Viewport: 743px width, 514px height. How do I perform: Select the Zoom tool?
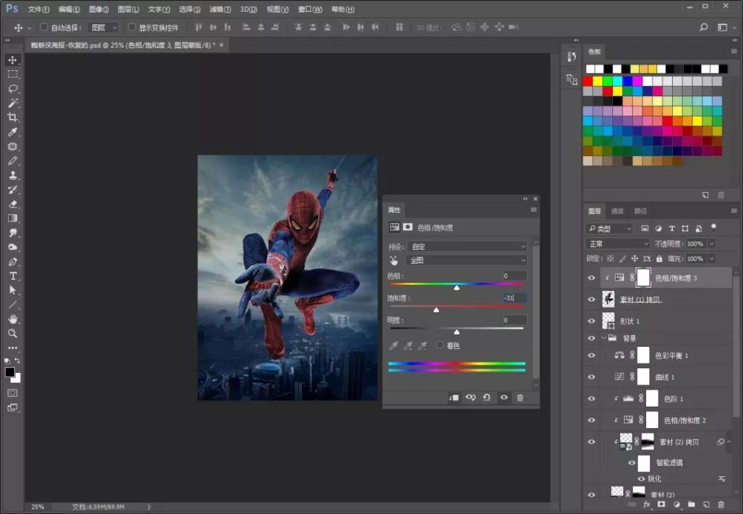point(13,334)
